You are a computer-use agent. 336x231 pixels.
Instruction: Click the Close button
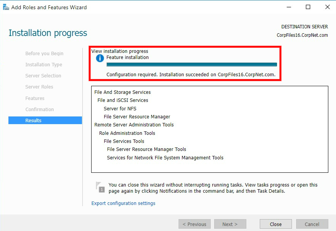[275, 224]
